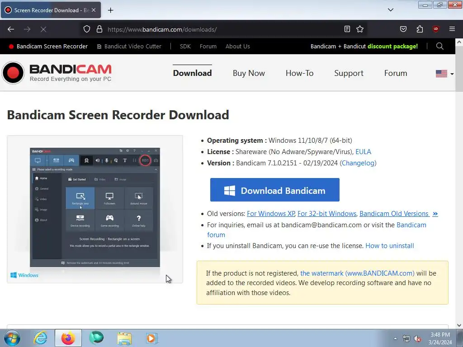Open the Forum link in top black bar
Image resolution: width=463 pixels, height=347 pixels.
click(208, 47)
